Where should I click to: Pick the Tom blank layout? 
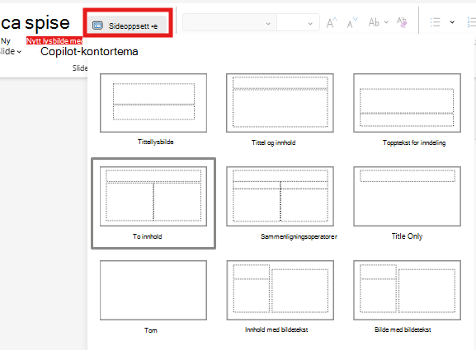(x=153, y=291)
